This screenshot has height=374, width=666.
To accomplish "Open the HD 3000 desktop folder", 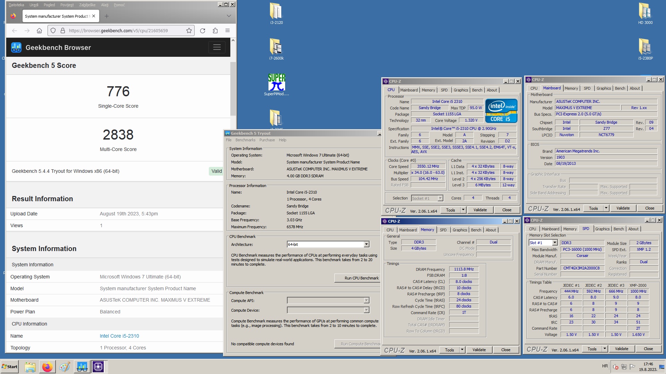I will tap(645, 13).
